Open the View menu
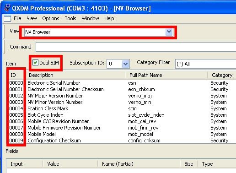This screenshot has width=236, height=173. 32,18
